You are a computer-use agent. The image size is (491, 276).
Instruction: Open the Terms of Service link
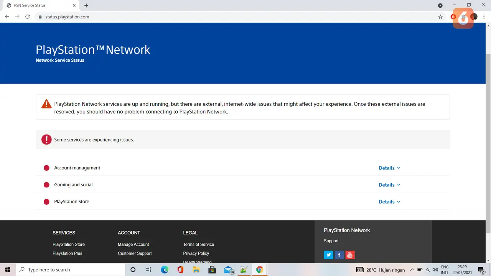pyautogui.click(x=198, y=244)
